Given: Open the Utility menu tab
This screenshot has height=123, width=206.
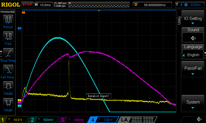Looking at the screenshot, I should click(x=179, y=20).
